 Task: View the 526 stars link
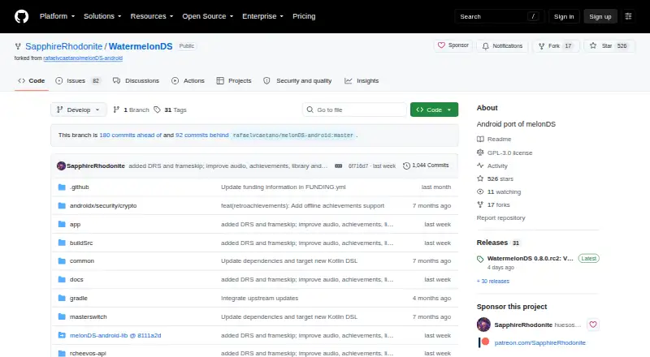coord(495,179)
